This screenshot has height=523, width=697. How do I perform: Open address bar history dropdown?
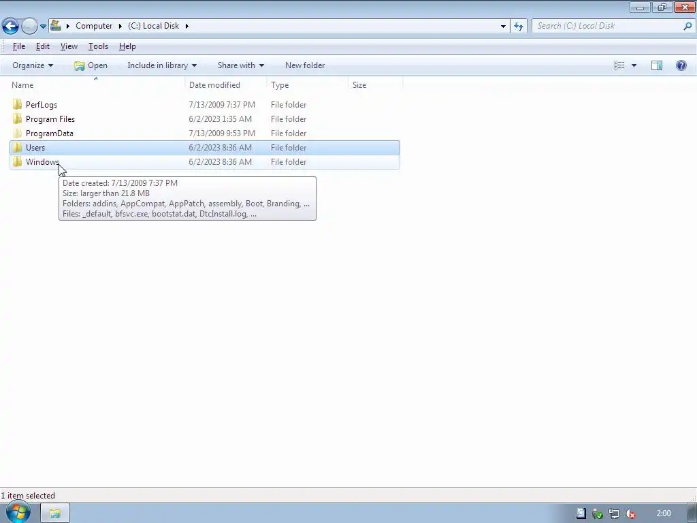click(x=503, y=27)
